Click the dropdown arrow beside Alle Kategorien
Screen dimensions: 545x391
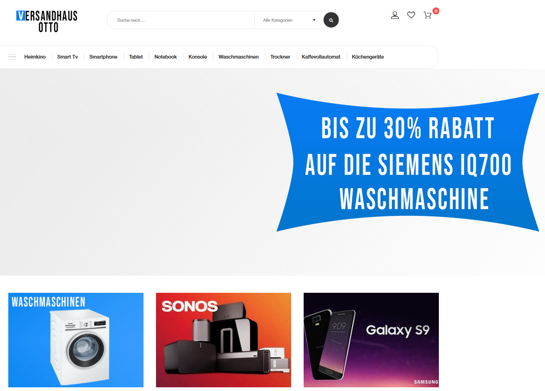(x=314, y=20)
